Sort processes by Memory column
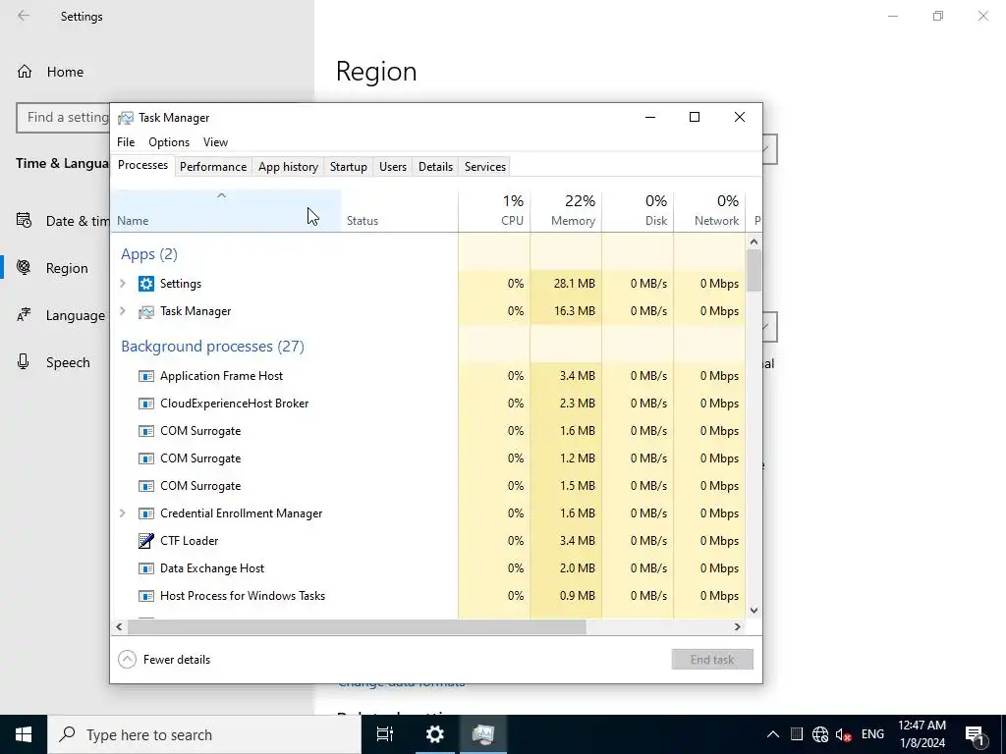1006x754 pixels. tap(567, 211)
